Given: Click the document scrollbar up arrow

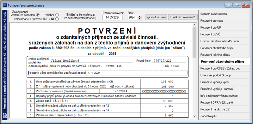Looking at the screenshot, I should [x=194, y=25].
